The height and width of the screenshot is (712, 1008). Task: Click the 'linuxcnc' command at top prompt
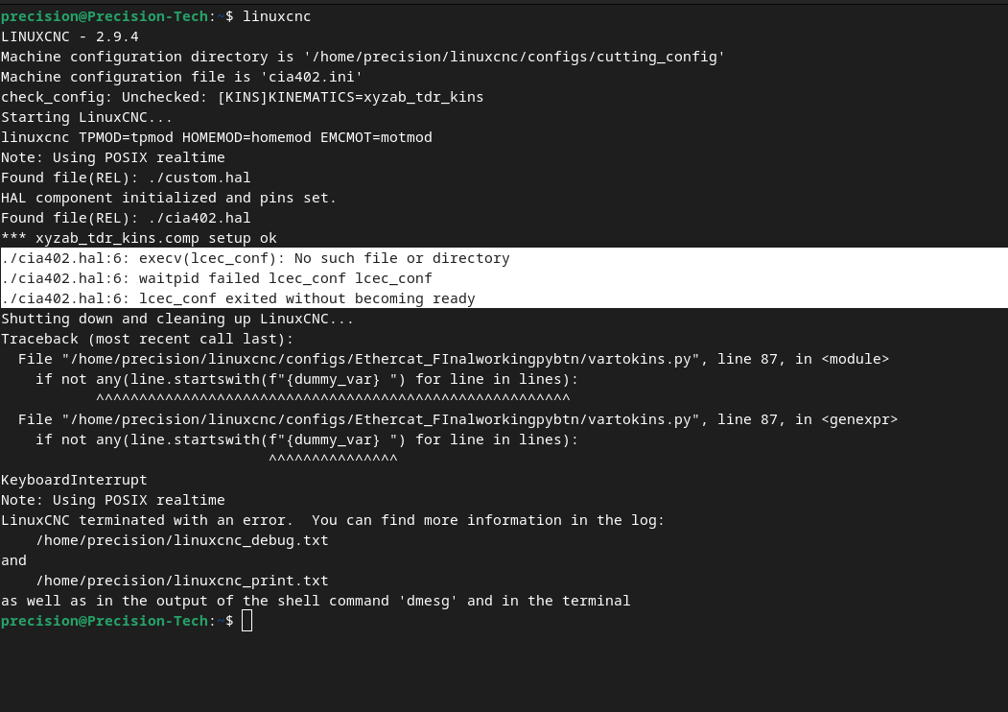(x=276, y=16)
